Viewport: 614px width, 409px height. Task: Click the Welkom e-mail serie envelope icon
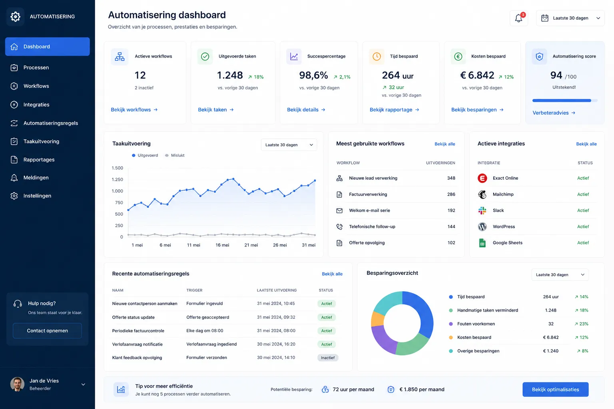click(x=339, y=210)
